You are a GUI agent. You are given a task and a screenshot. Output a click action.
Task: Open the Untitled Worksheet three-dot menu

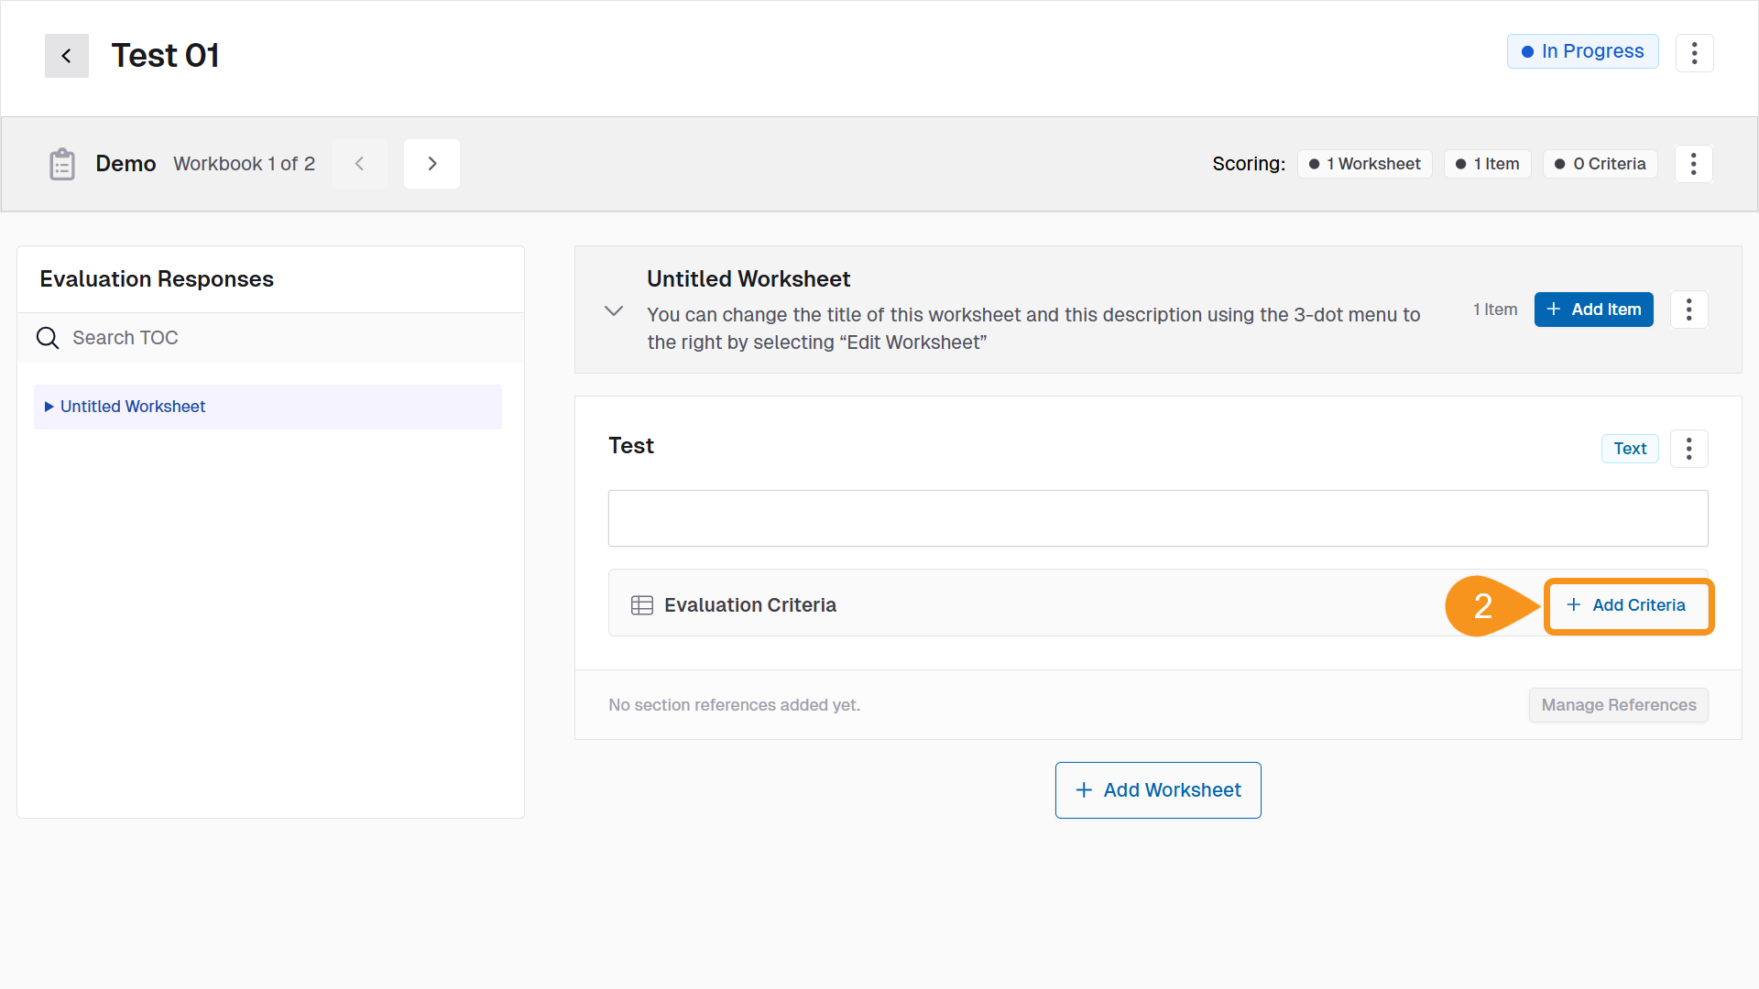pos(1688,310)
